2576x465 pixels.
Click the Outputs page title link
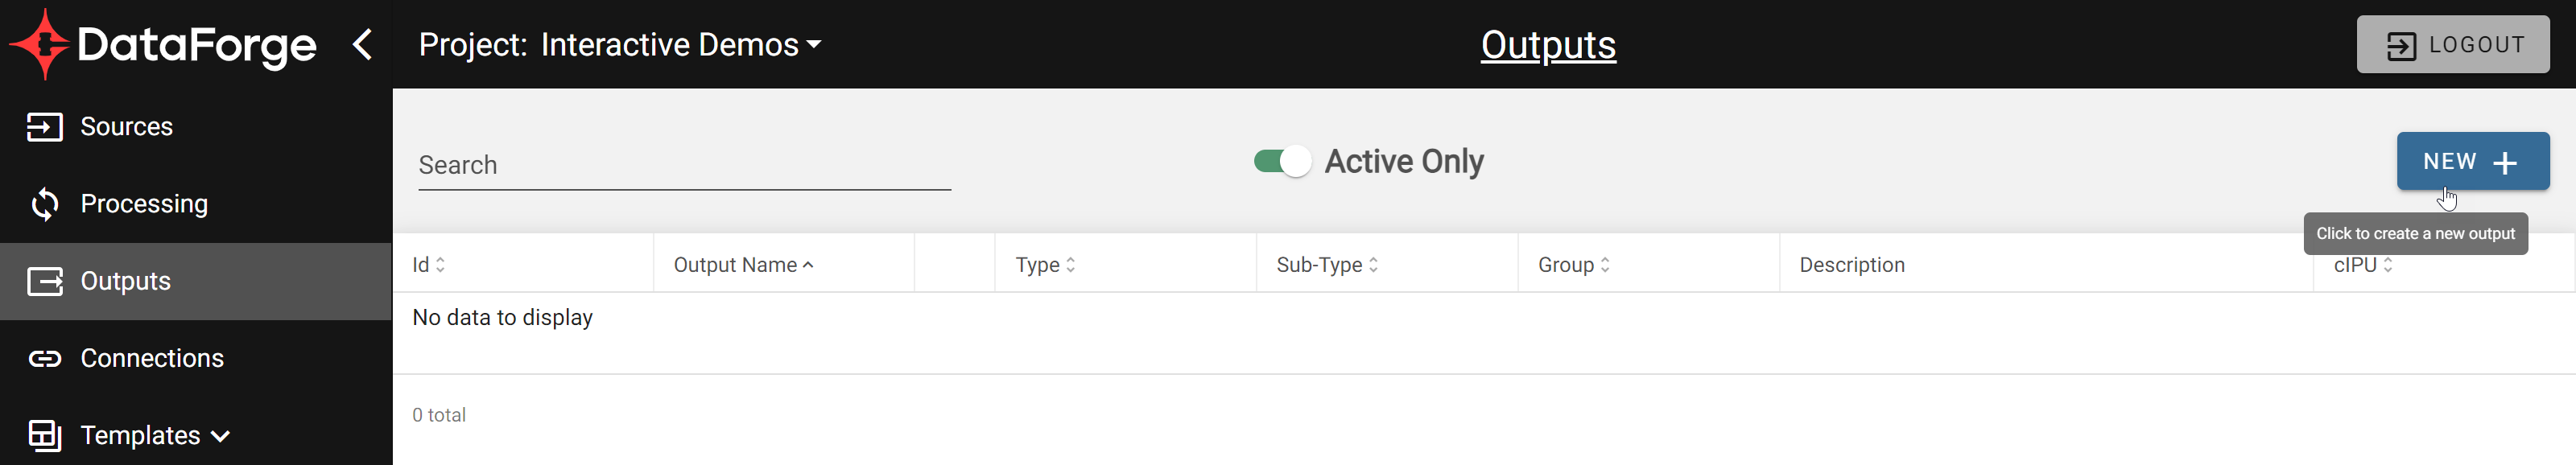tap(1547, 45)
